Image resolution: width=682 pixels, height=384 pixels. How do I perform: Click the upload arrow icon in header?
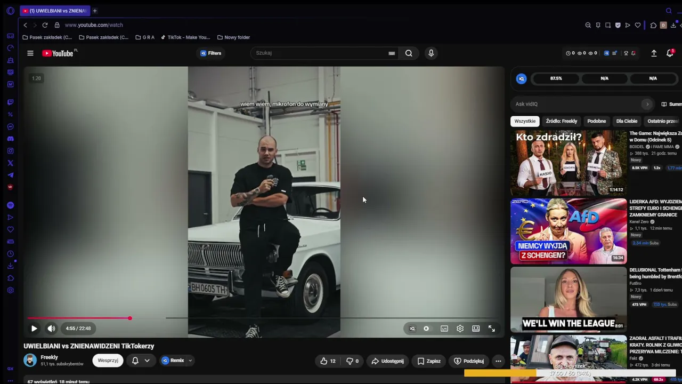654,53
